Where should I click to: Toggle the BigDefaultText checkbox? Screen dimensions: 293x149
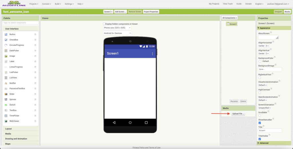pos(260,78)
